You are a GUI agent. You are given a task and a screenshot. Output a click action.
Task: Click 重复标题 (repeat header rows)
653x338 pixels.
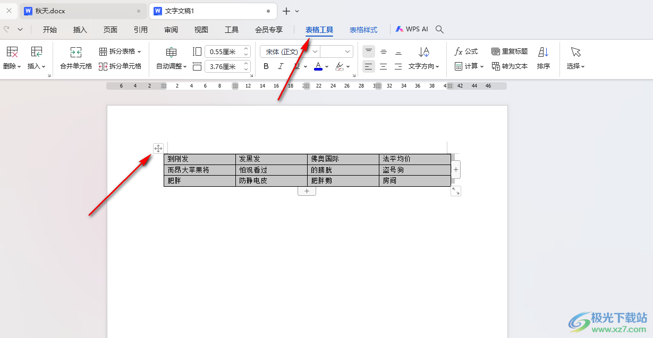510,51
